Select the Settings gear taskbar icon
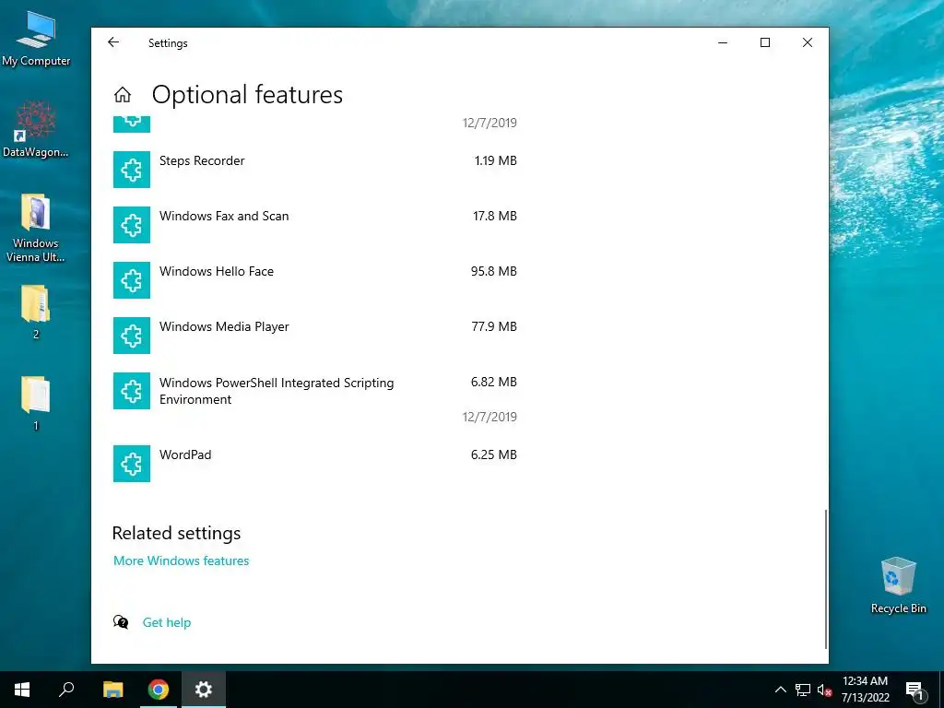Viewport: 944px width, 708px height. (204, 690)
